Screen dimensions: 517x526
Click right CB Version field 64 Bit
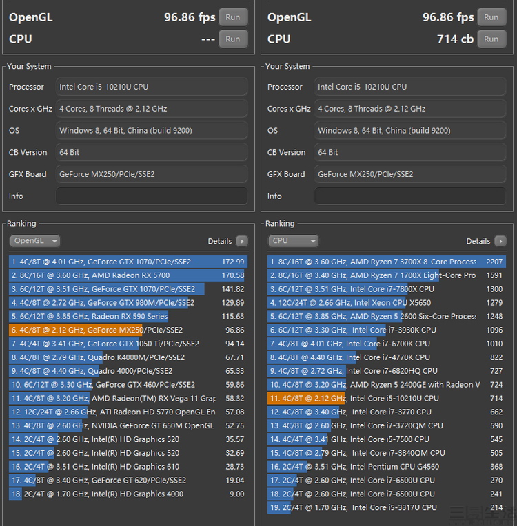click(410, 152)
